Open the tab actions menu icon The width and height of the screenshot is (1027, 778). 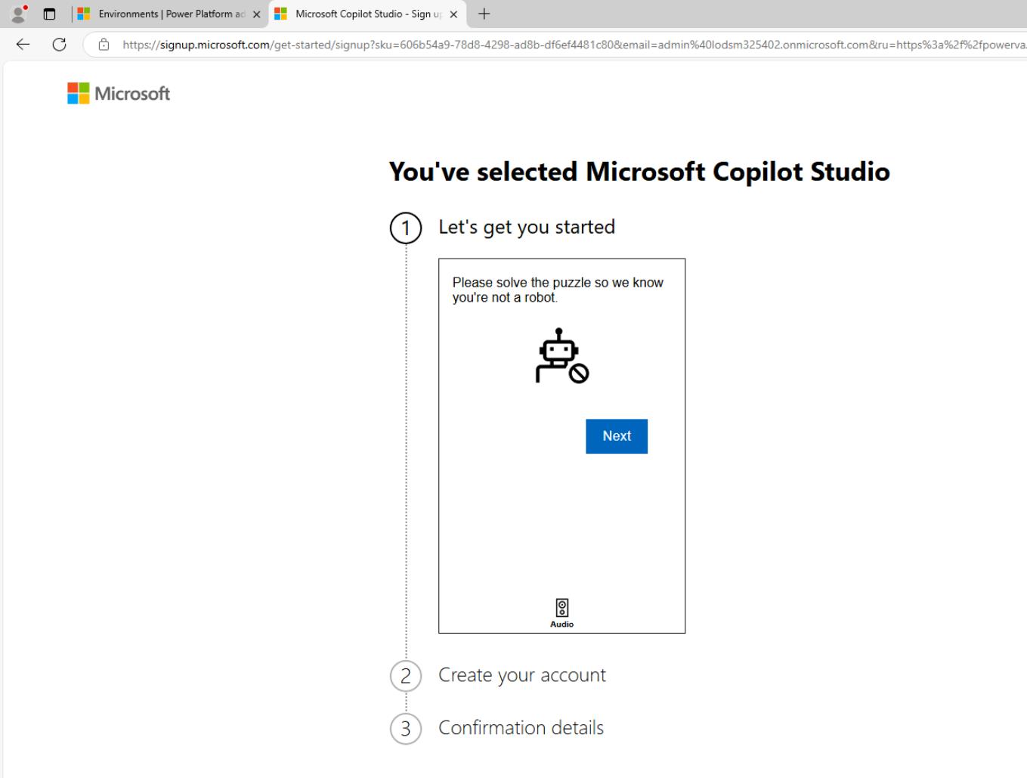tap(50, 14)
